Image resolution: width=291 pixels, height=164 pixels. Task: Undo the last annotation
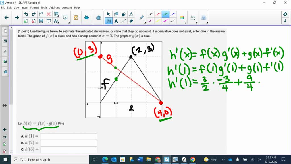26,14
